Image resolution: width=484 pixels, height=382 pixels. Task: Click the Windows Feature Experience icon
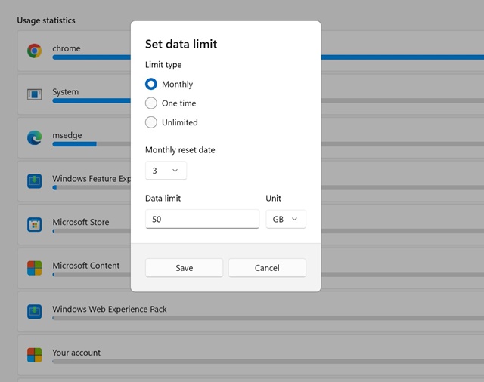(x=34, y=181)
